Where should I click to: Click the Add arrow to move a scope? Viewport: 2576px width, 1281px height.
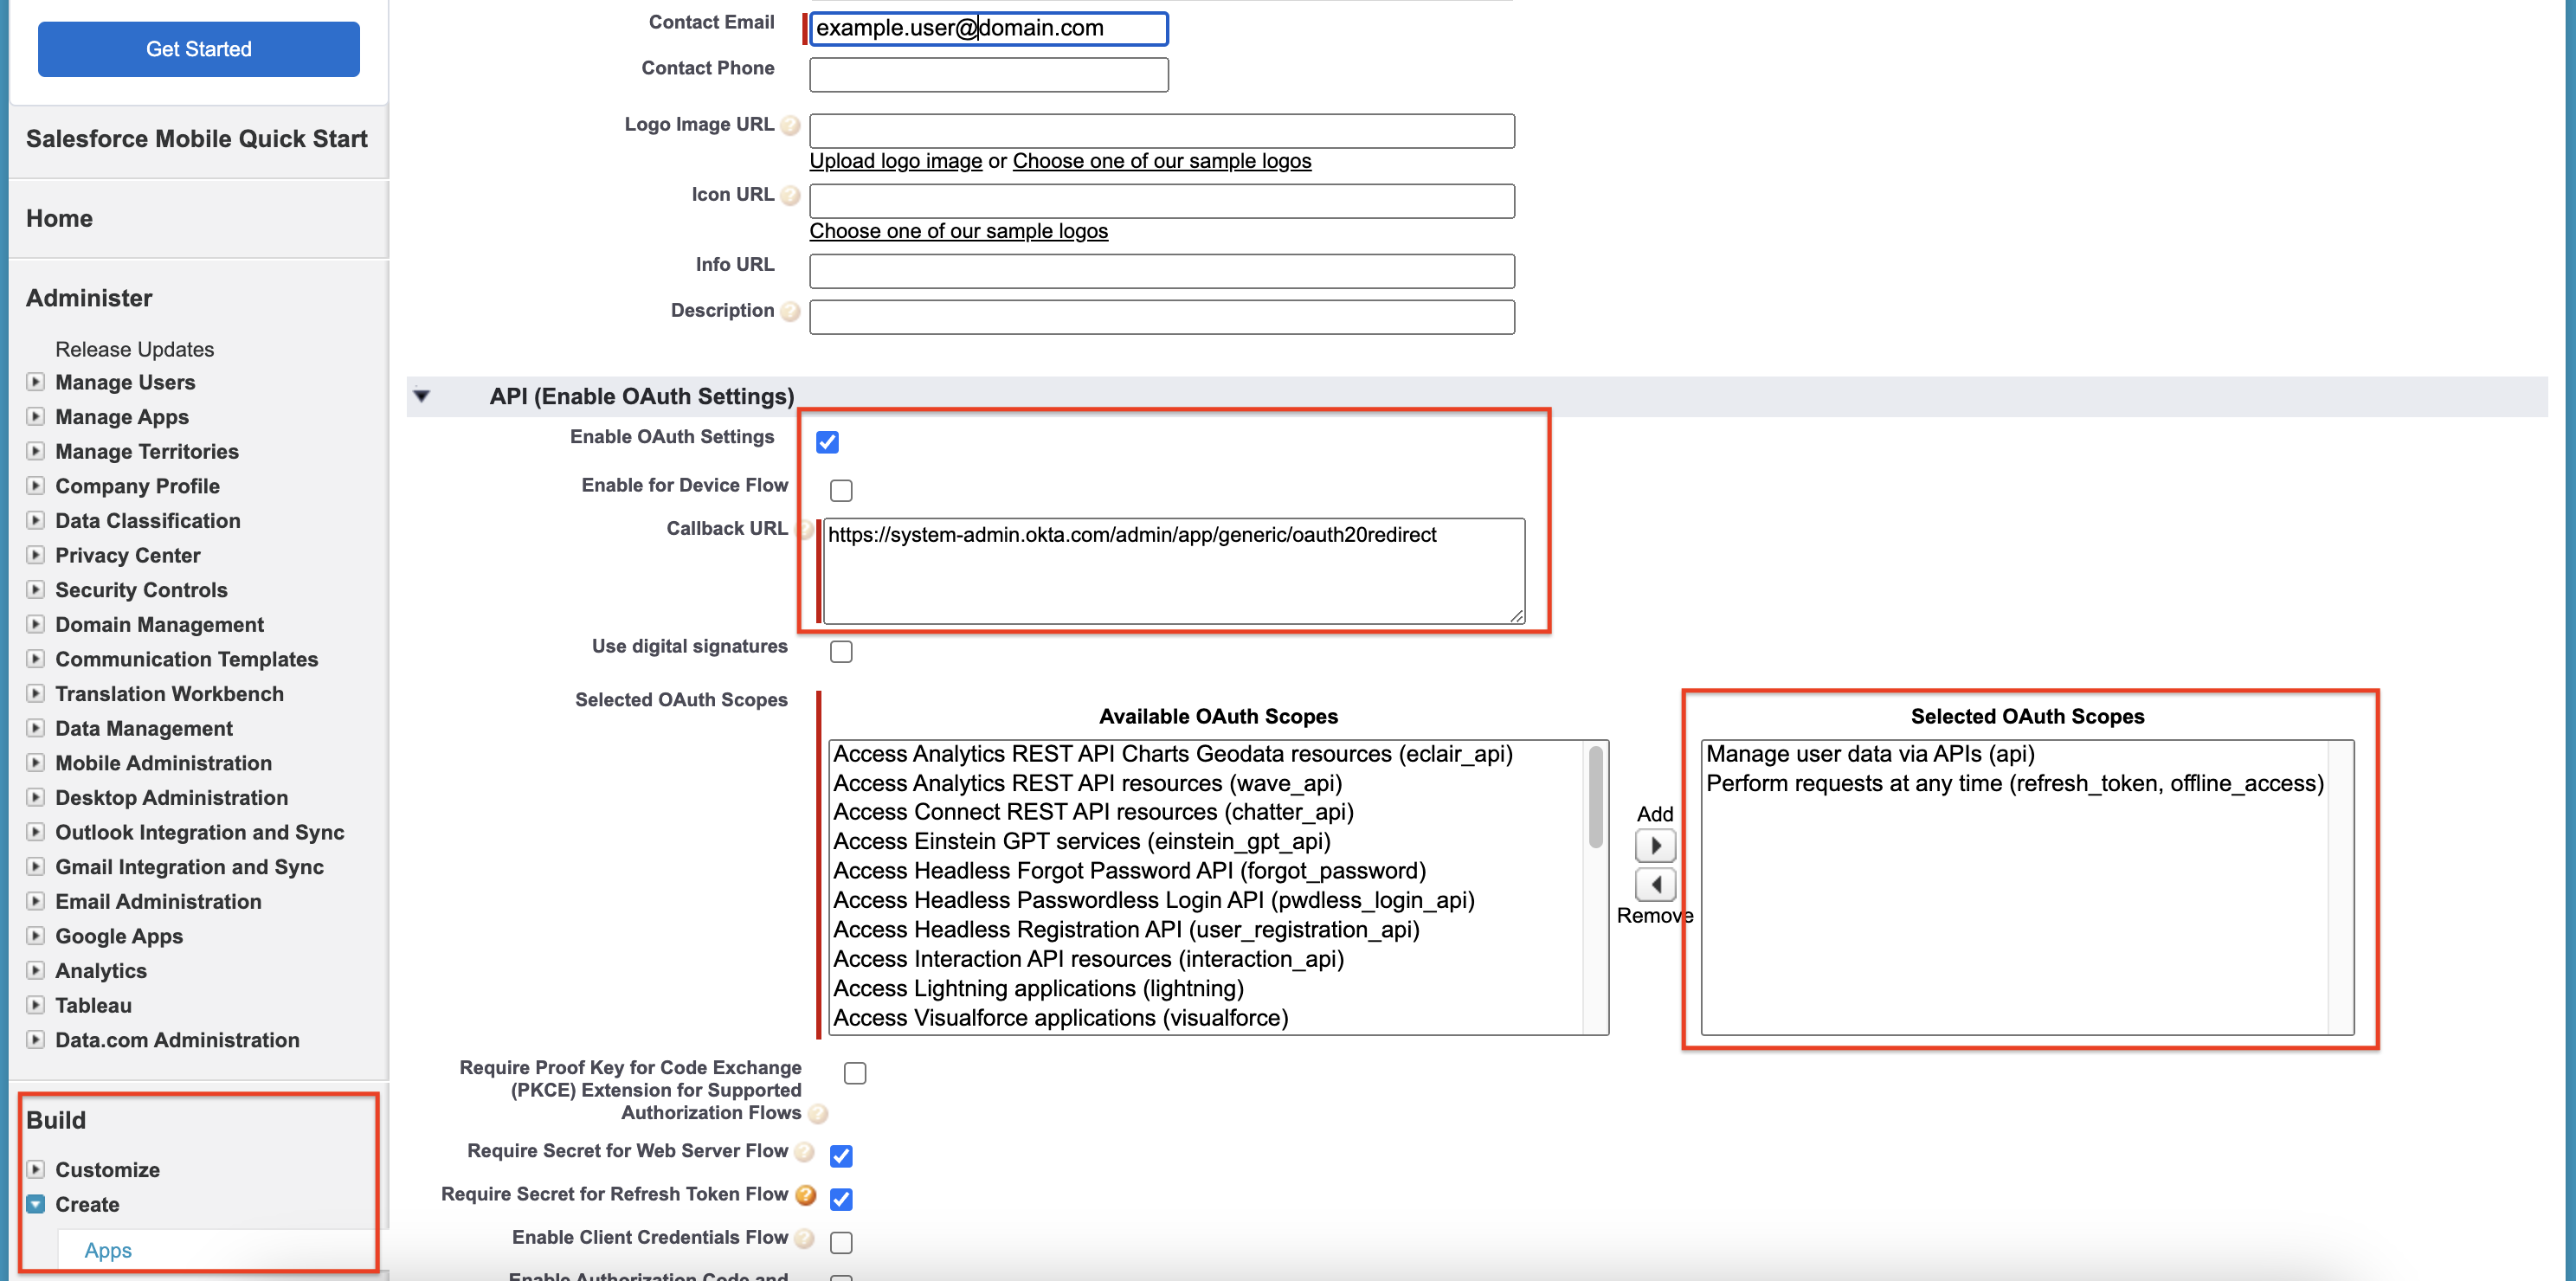(x=1655, y=845)
